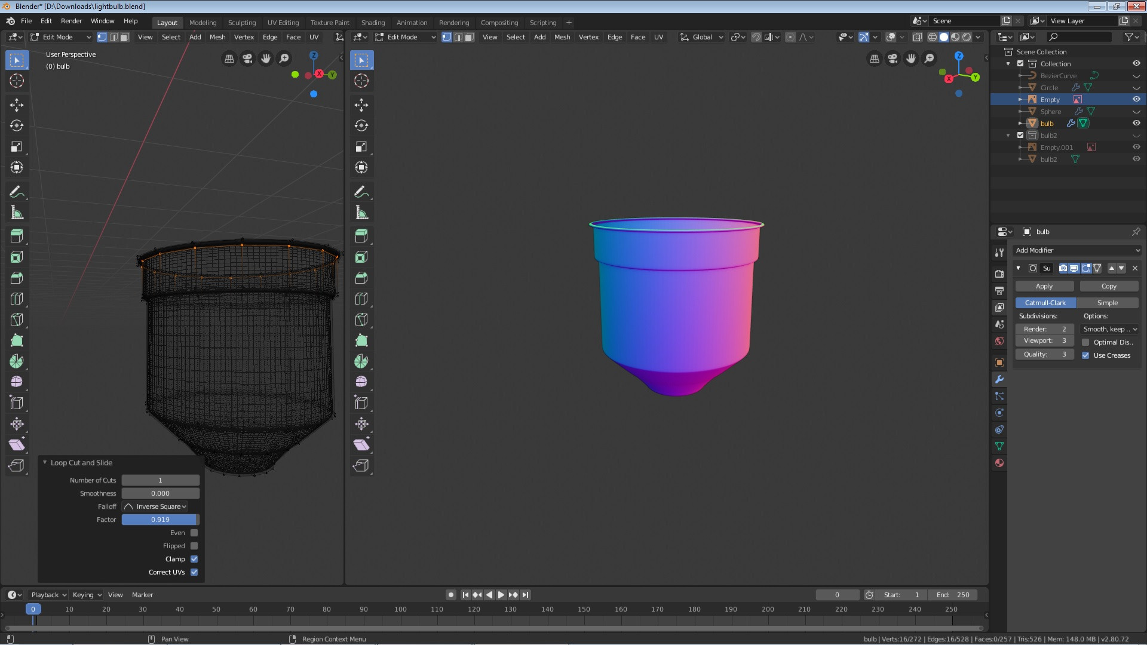Viewport: 1147px width, 645px height.
Task: Click the Copy button on Subdivision modifier
Action: 1108,285
